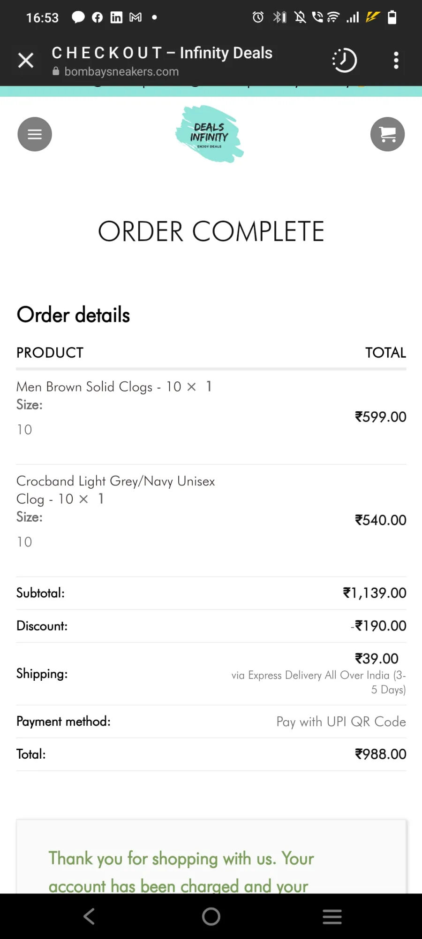The image size is (422, 939).
Task: Go back using Android back arrow
Action: point(89,916)
